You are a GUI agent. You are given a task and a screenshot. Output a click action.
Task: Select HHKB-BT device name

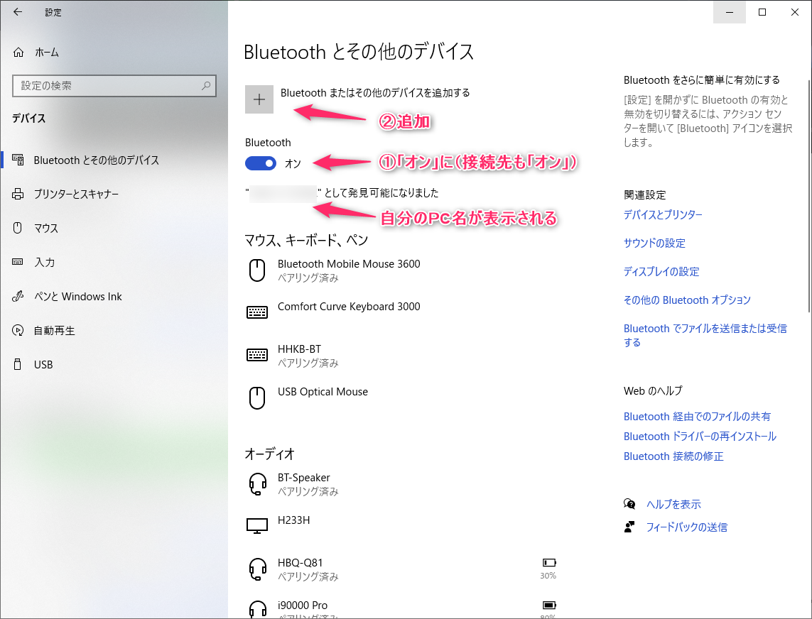coord(299,349)
